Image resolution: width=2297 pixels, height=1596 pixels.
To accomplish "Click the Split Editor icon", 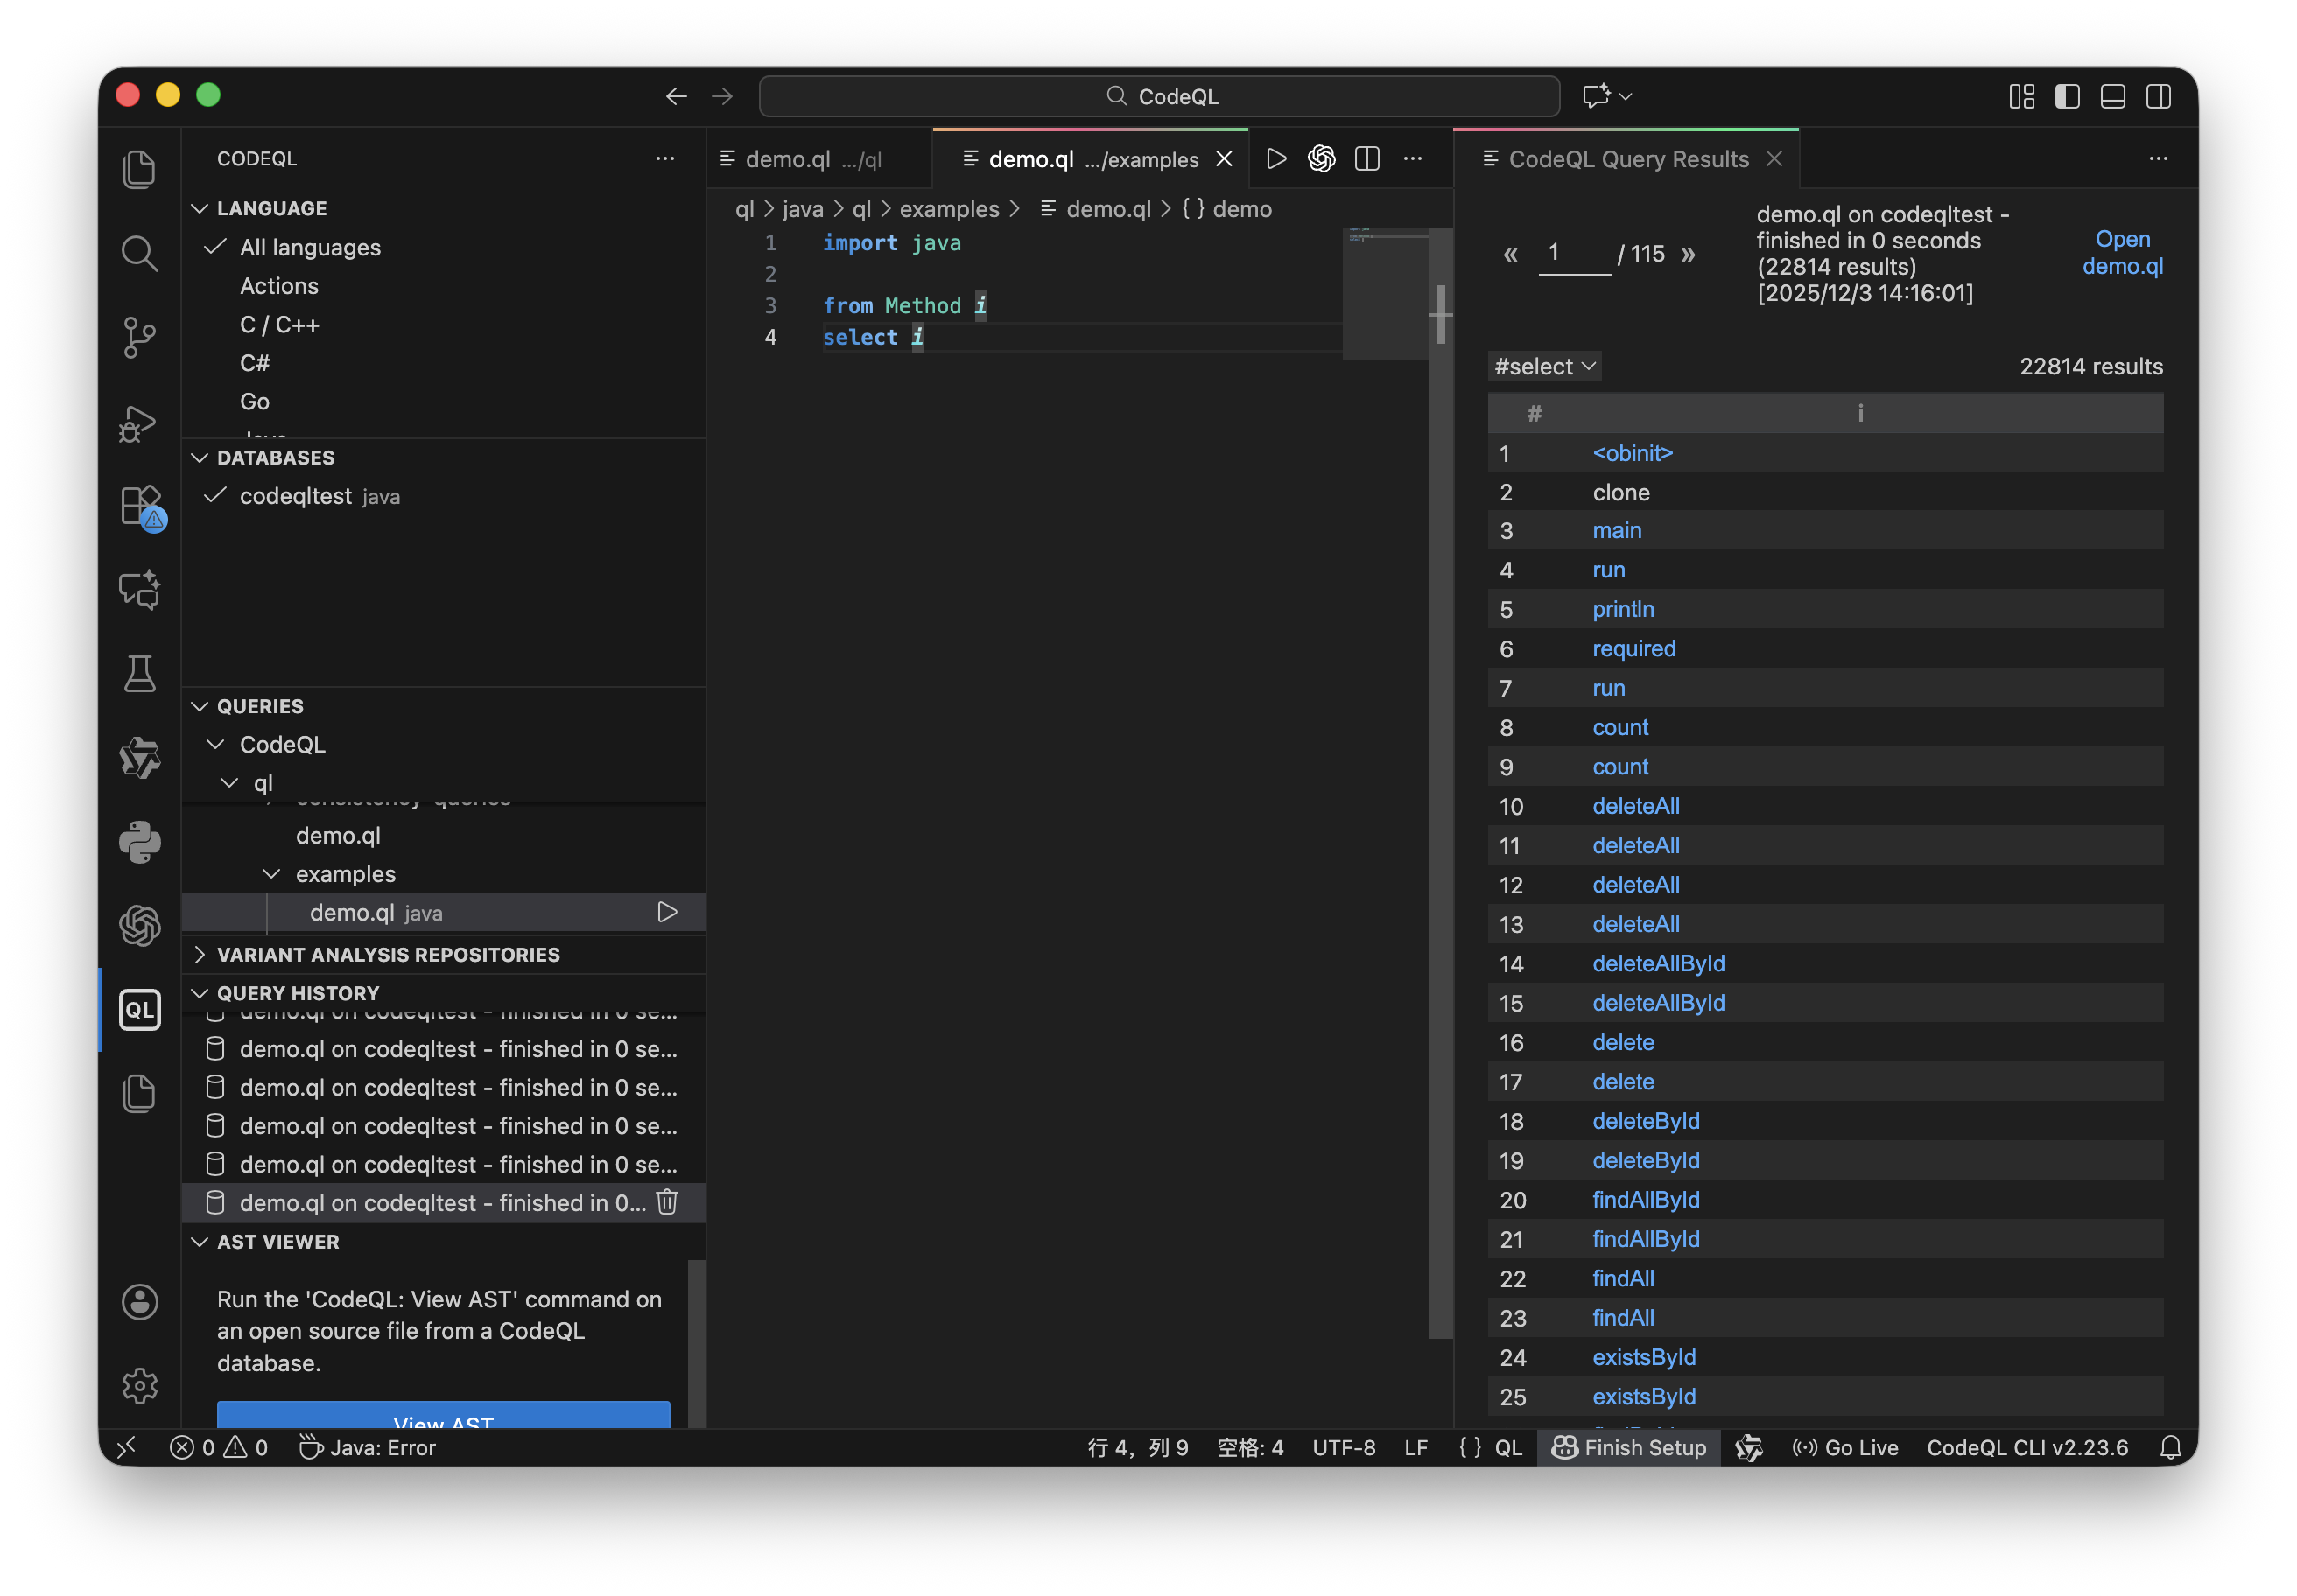I will click(x=1366, y=159).
